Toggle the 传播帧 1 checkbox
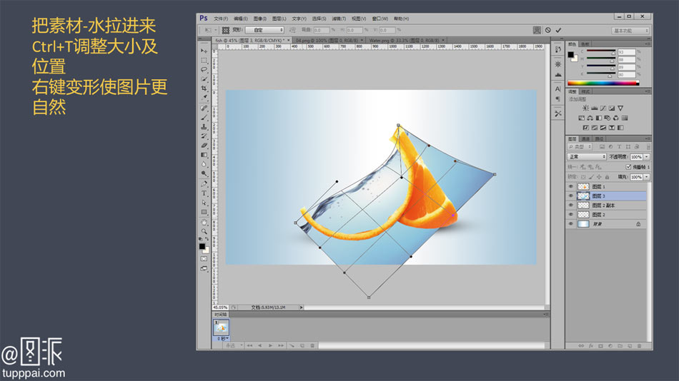679x381 pixels. point(628,166)
